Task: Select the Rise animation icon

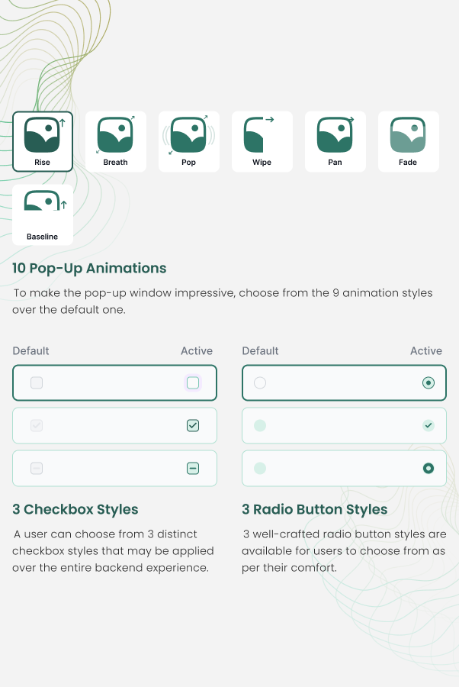Action: point(43,141)
